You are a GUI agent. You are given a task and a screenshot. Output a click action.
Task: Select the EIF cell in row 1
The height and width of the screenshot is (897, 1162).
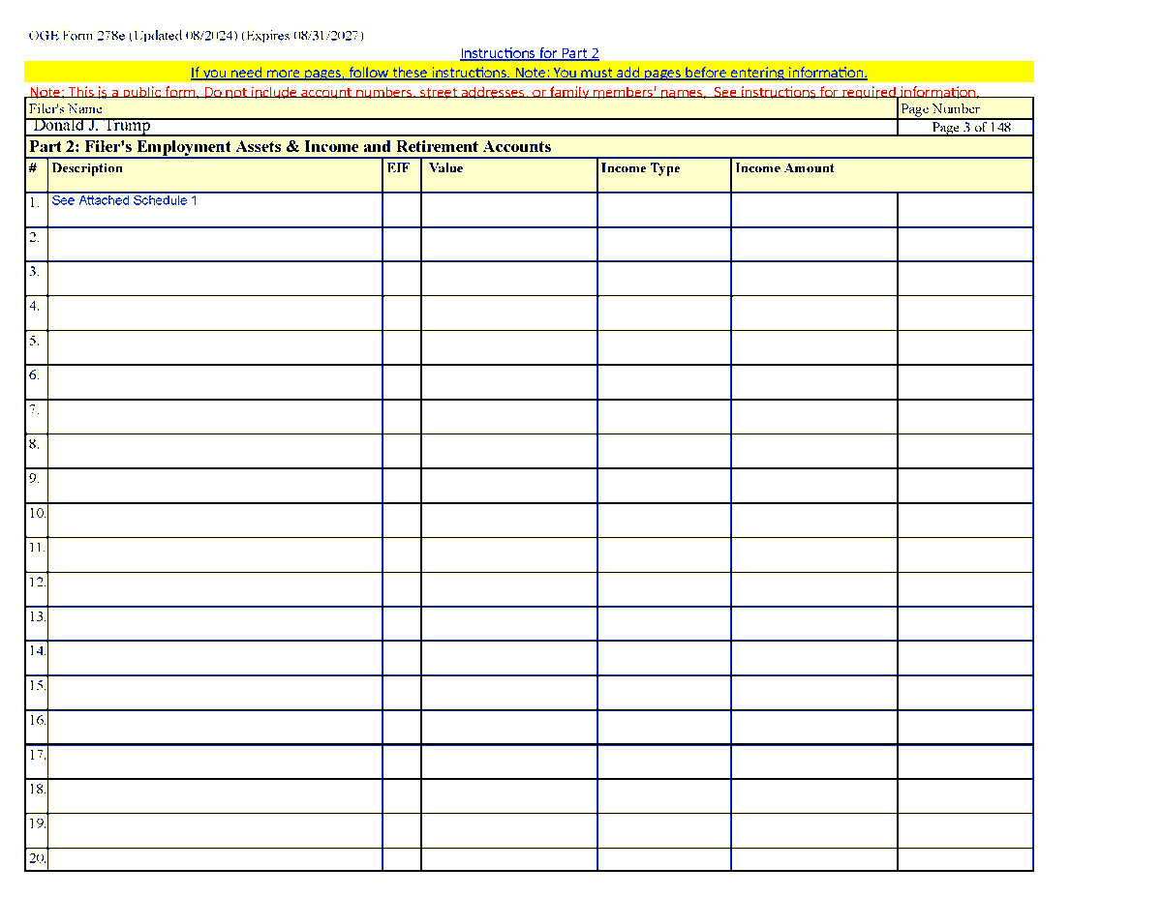pyautogui.click(x=402, y=210)
